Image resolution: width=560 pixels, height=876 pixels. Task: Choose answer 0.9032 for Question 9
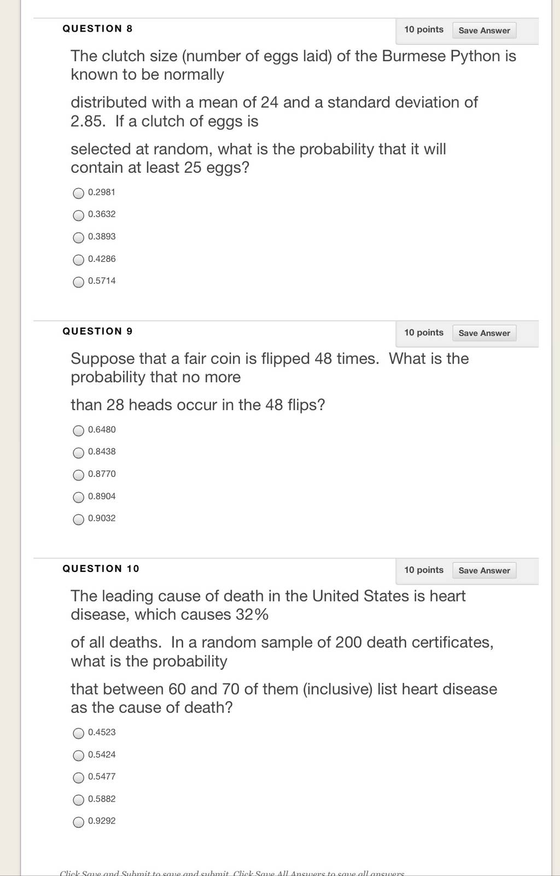click(79, 519)
